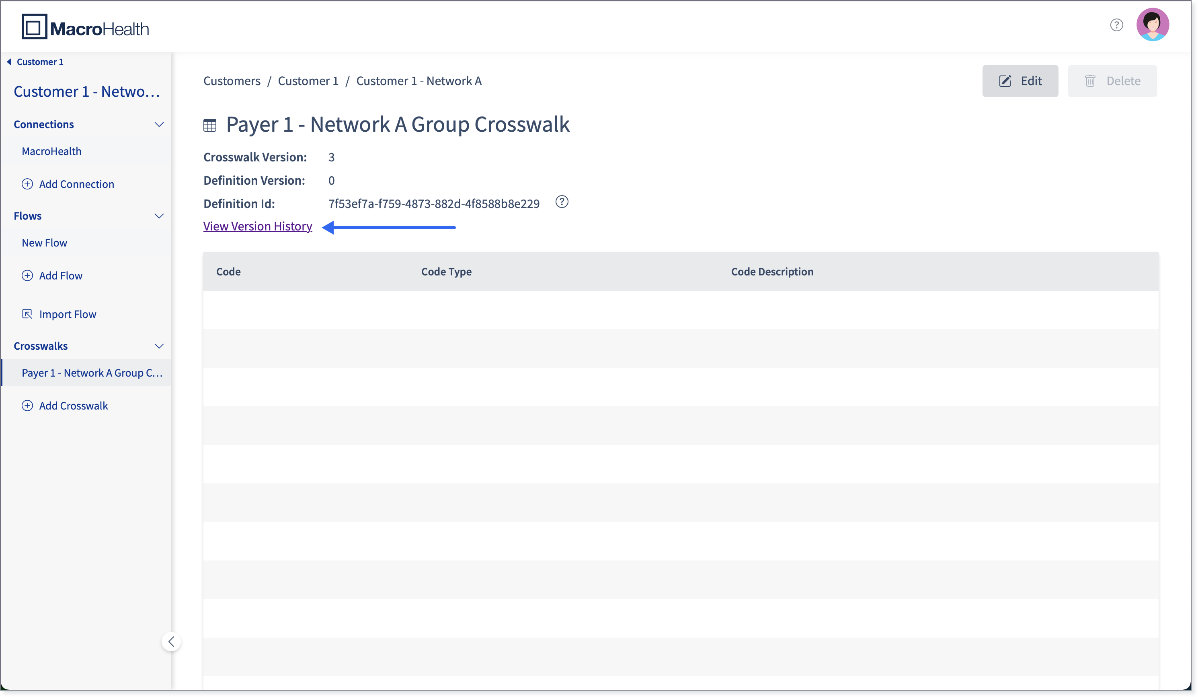Screen dimensions: 1198x697
Task: Open the user avatar menu
Action: tap(1152, 24)
